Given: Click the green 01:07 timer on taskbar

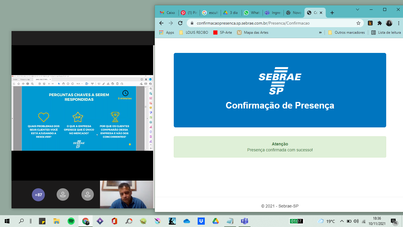Looking at the screenshot, I should [296, 221].
